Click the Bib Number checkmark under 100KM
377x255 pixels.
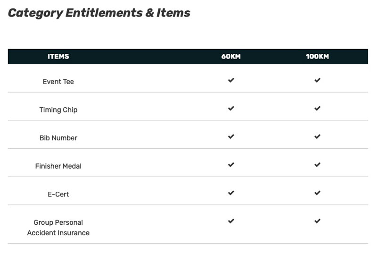point(317,136)
